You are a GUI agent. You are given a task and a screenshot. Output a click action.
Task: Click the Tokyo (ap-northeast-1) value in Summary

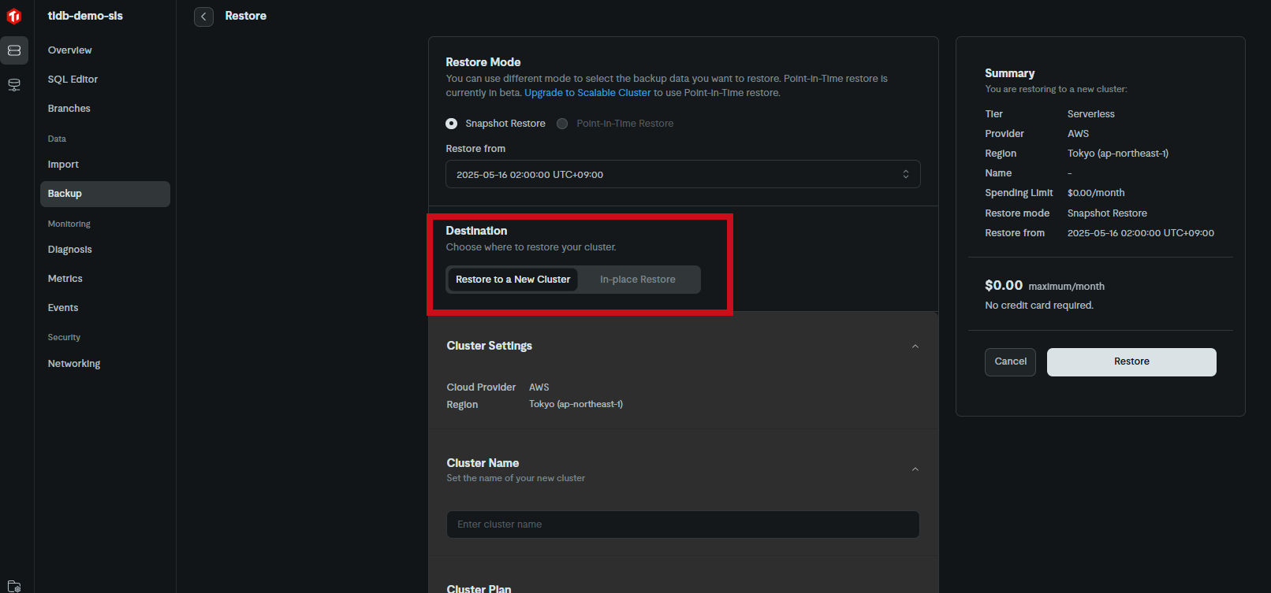tap(1118, 154)
